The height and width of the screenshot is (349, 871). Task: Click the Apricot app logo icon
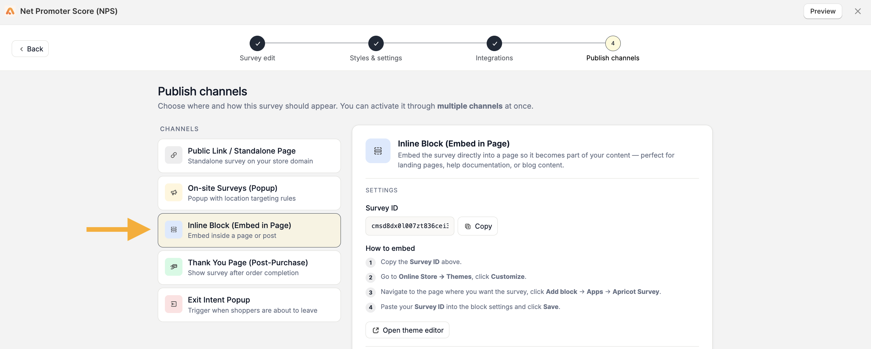[x=10, y=11]
